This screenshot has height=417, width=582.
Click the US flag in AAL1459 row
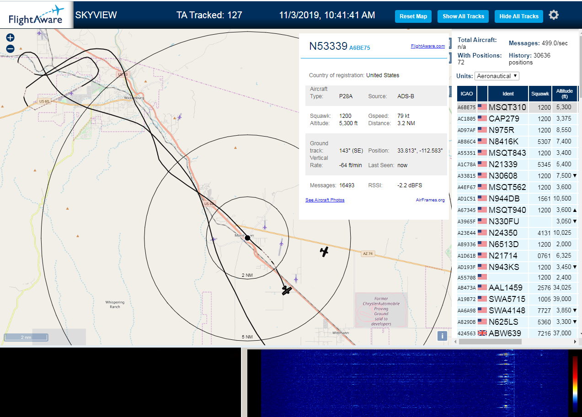(x=482, y=288)
